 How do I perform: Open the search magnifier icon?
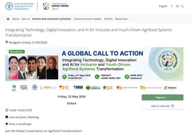[182, 6]
